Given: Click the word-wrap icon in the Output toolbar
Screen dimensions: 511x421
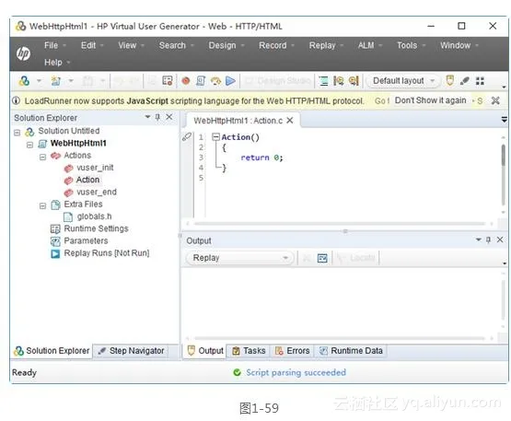Looking at the screenshot, I should (x=322, y=258).
